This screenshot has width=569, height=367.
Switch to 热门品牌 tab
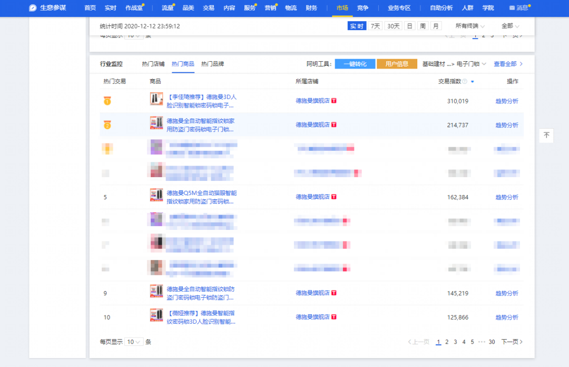[213, 64]
